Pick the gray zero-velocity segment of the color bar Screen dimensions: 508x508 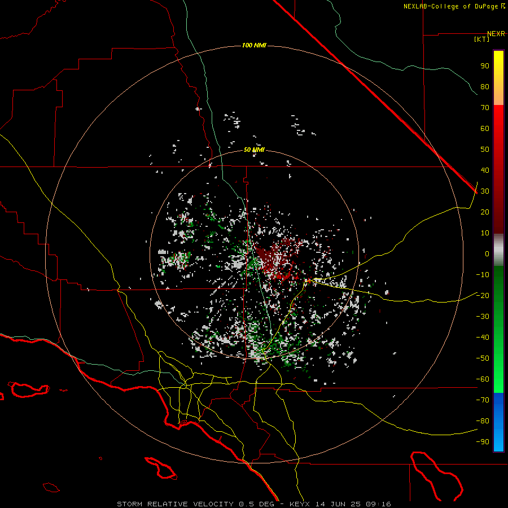pos(498,250)
